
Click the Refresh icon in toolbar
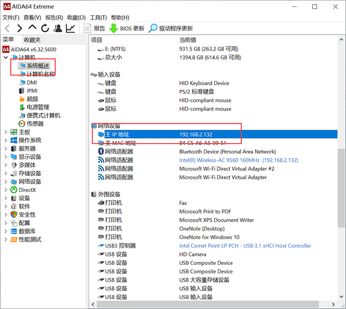click(45, 29)
